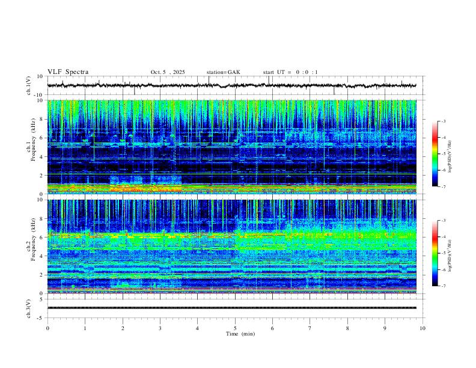The width and height of the screenshot is (476, 368).
Task: Click the "6" kHz tick on ch.2 frequency axis
Action: coord(42,237)
